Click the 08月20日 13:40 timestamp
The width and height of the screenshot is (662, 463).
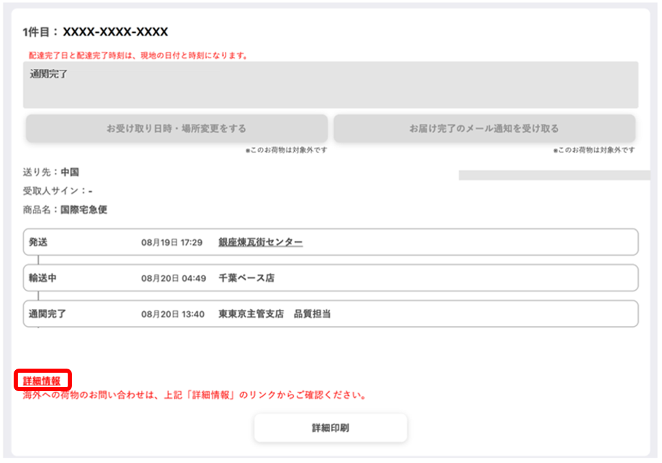click(x=172, y=315)
